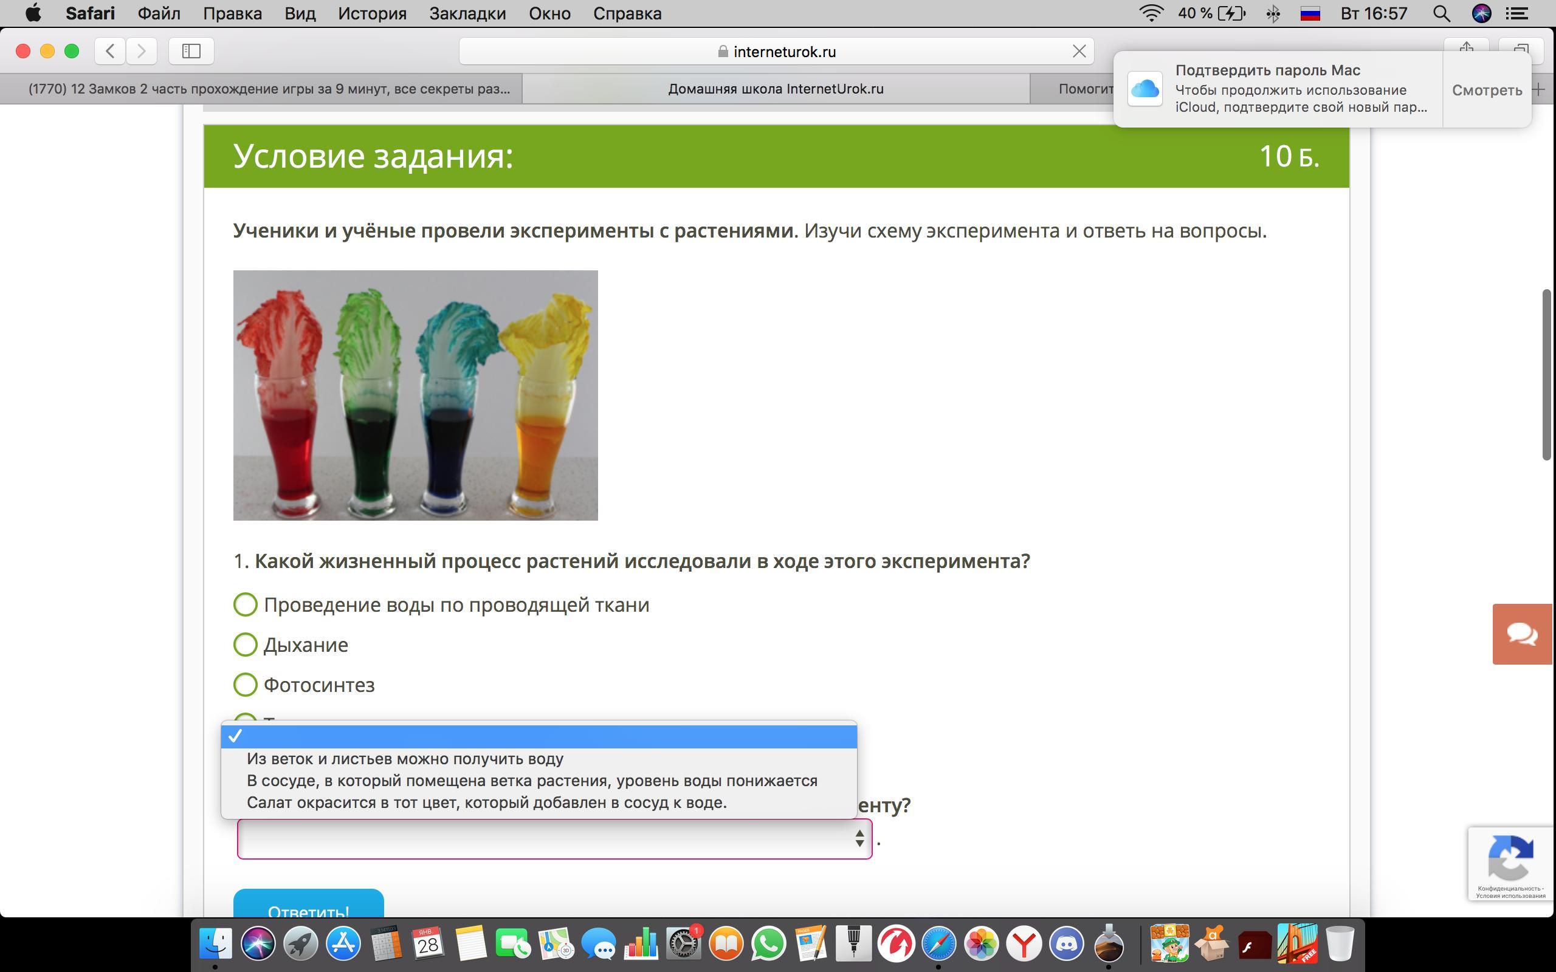1556x972 pixels.
Task: Choose the 'Фотосинтез' radio option
Action: 245,685
